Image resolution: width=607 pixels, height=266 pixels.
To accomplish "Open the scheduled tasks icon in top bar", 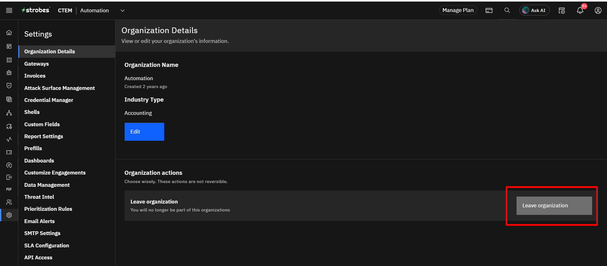I will [562, 10].
